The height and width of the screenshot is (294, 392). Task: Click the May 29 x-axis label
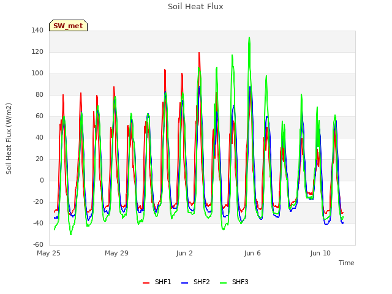coord(116,253)
